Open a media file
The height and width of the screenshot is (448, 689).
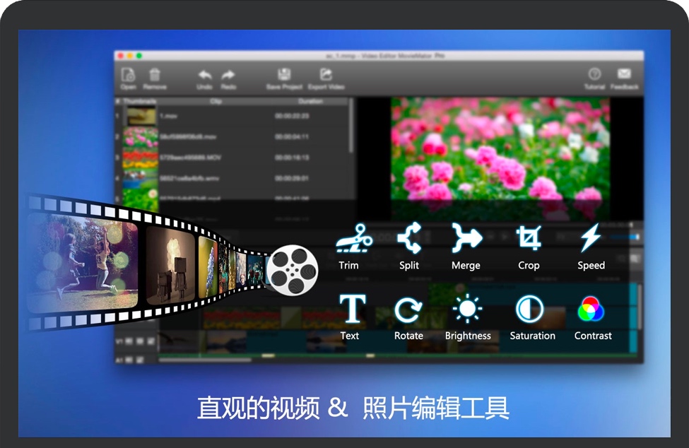pos(129,76)
